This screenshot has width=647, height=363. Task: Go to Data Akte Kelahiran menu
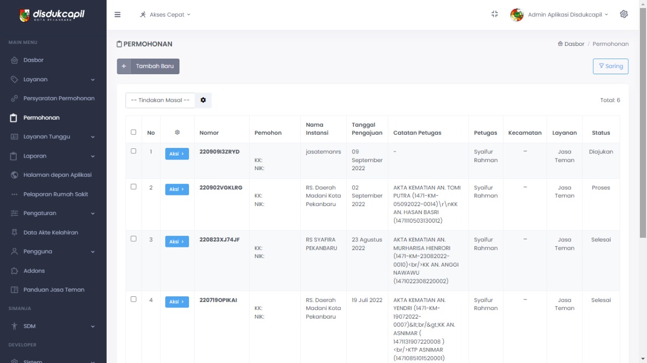click(51, 233)
